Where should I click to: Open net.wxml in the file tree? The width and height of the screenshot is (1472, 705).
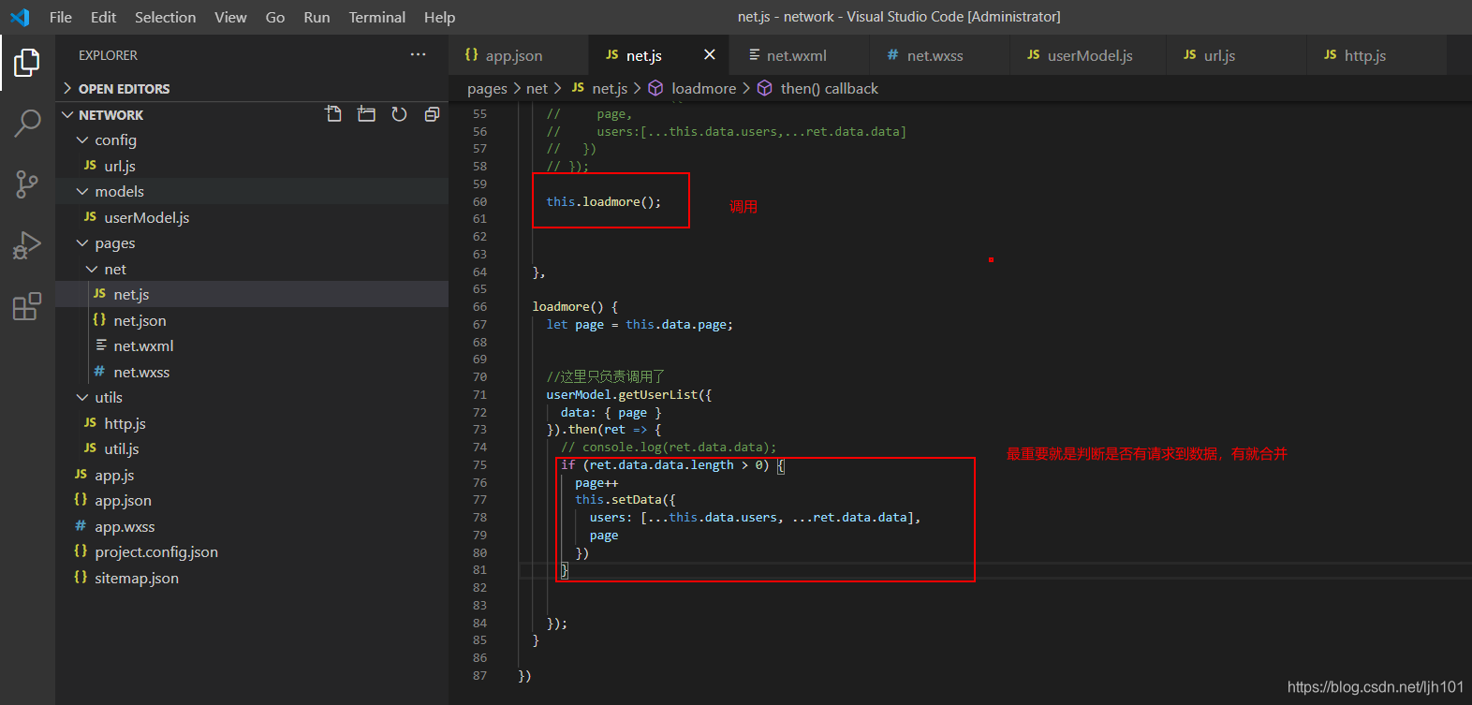[253, 345]
